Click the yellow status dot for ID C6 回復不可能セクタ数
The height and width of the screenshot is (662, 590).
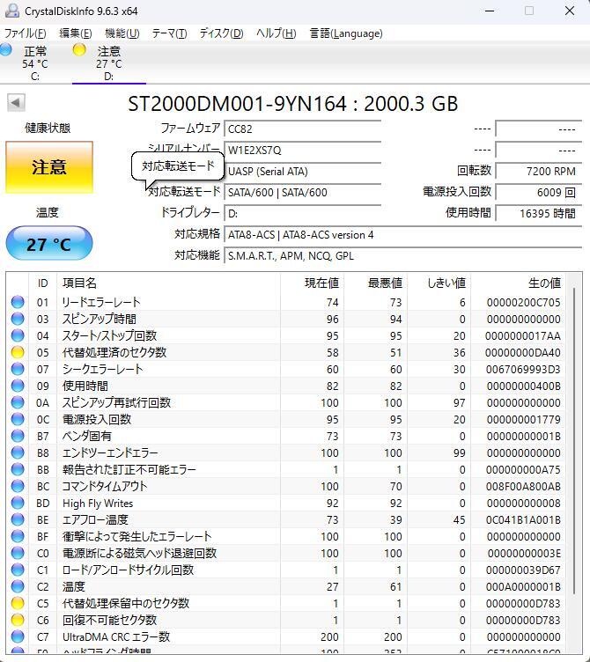point(18,620)
